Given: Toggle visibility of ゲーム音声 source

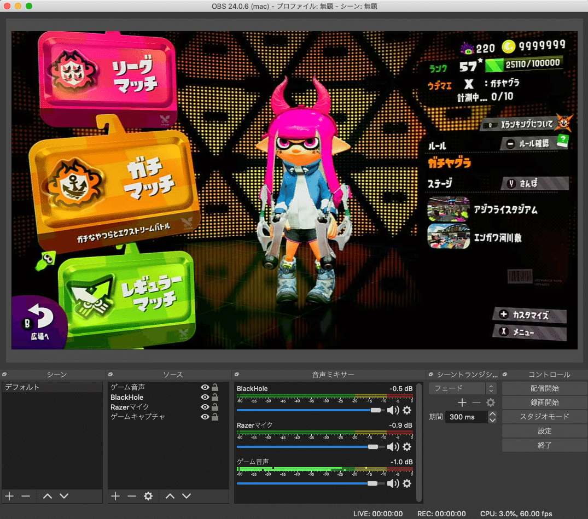Looking at the screenshot, I should [205, 387].
